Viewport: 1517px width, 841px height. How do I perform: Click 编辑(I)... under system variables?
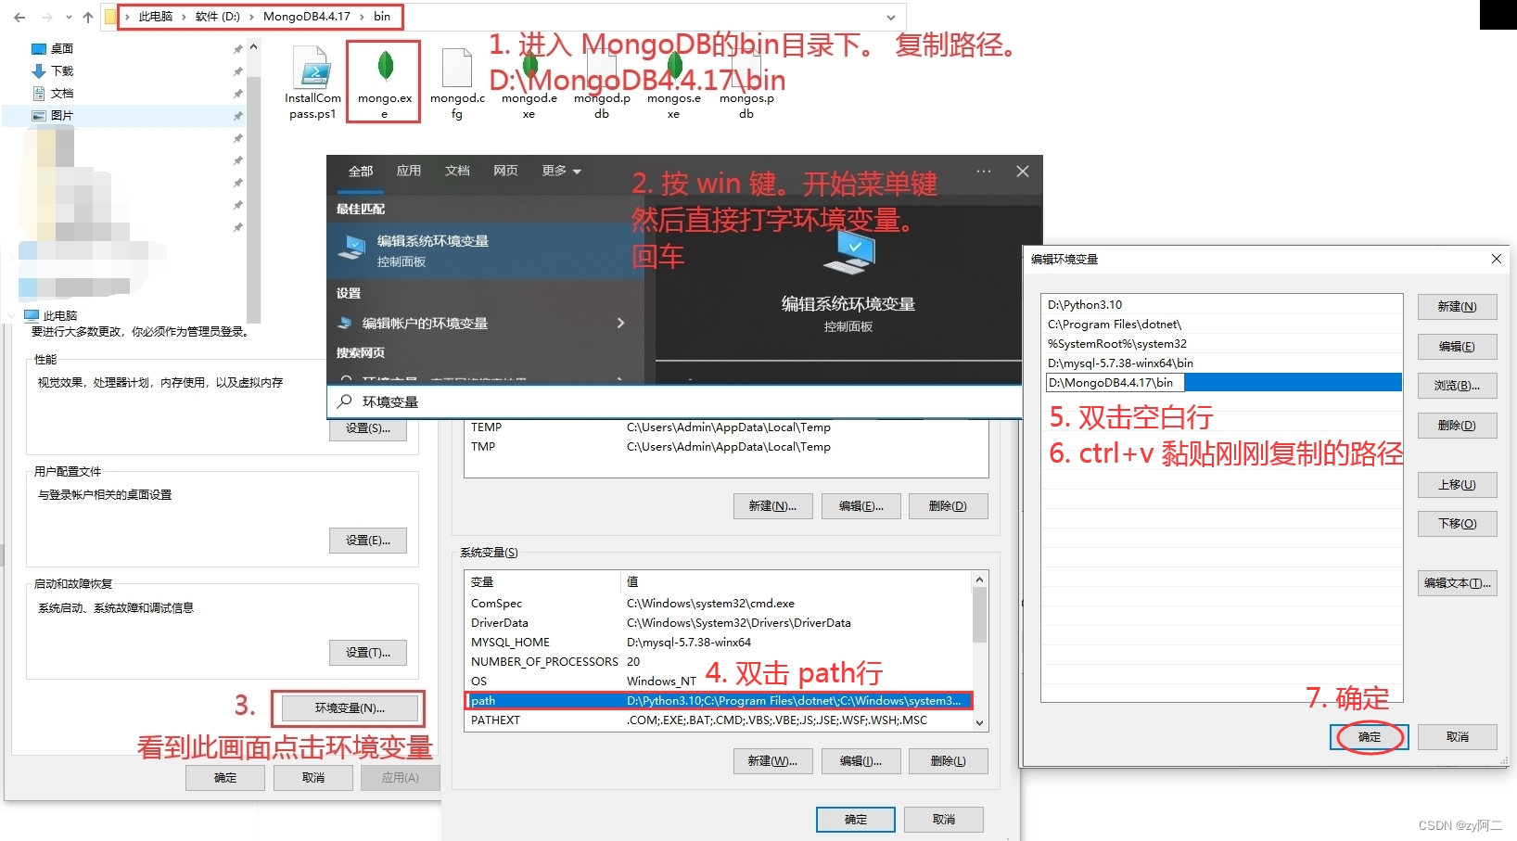coord(860,761)
